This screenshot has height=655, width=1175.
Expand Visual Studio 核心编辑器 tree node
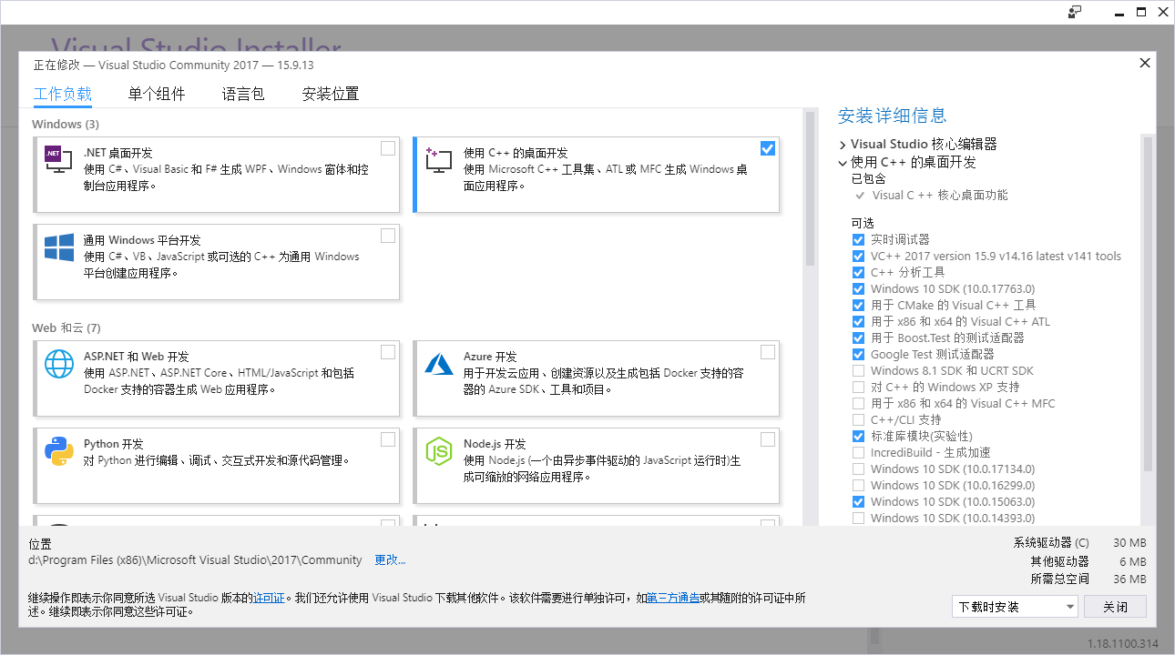[843, 145]
